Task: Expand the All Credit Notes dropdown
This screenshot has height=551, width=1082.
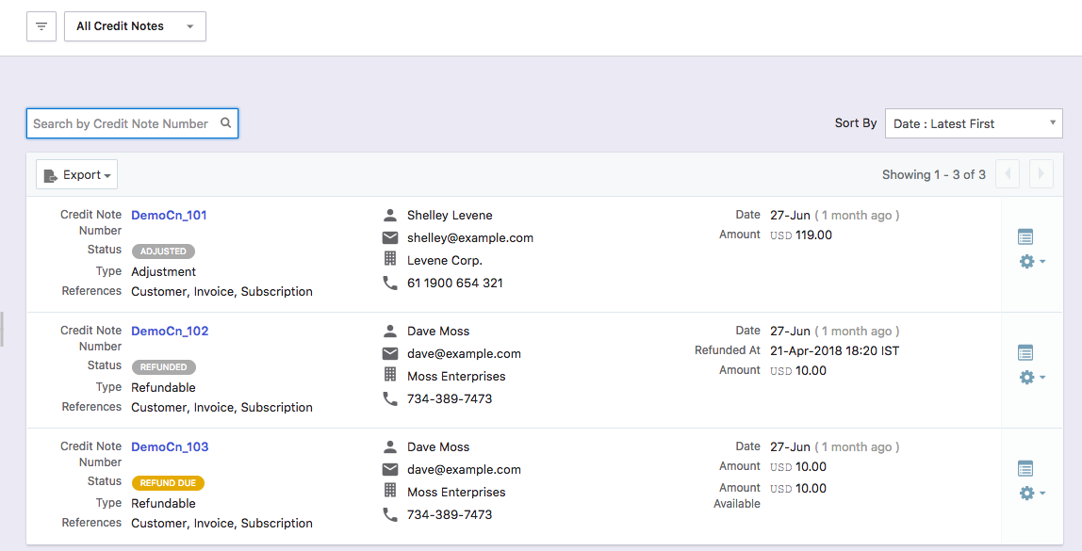Action: click(x=136, y=26)
